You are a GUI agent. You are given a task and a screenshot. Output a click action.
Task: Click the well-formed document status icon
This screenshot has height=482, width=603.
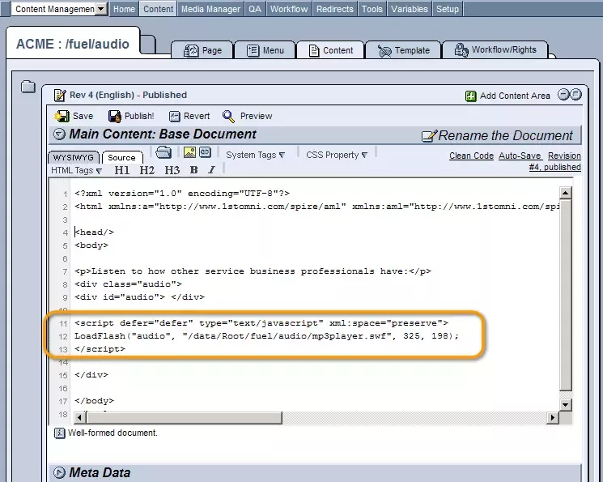(59, 433)
